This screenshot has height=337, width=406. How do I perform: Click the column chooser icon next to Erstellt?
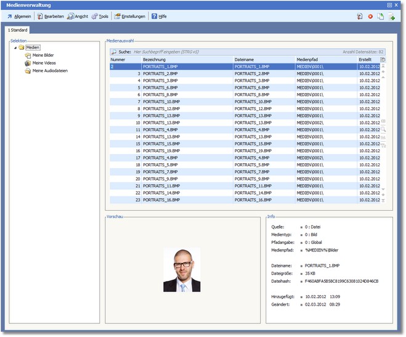coord(383,59)
